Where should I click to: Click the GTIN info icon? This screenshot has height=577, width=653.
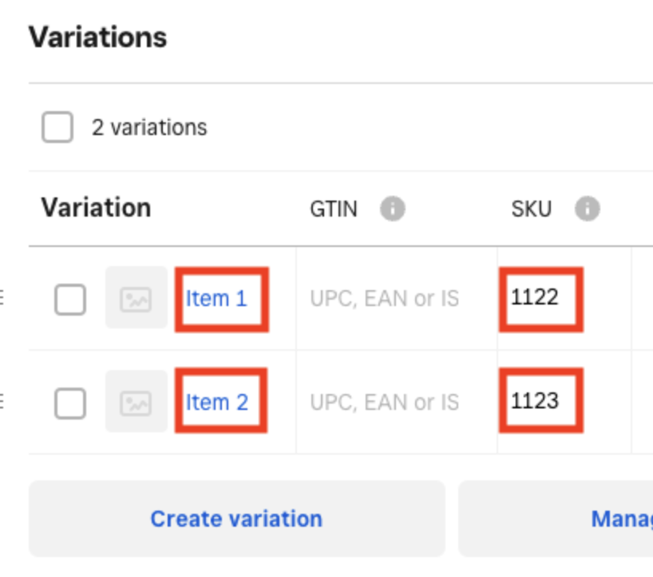pyautogui.click(x=392, y=209)
